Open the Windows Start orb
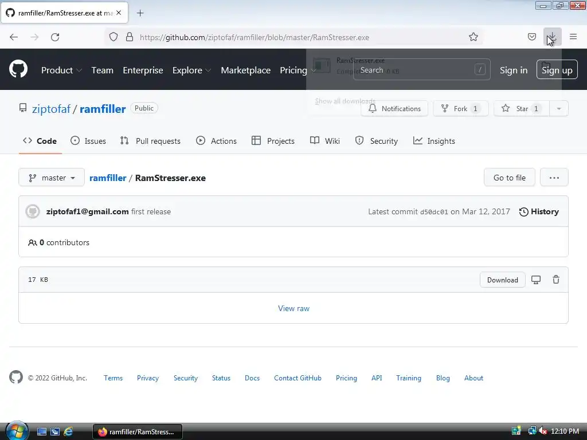Image resolution: width=587 pixels, height=440 pixels. [17, 431]
